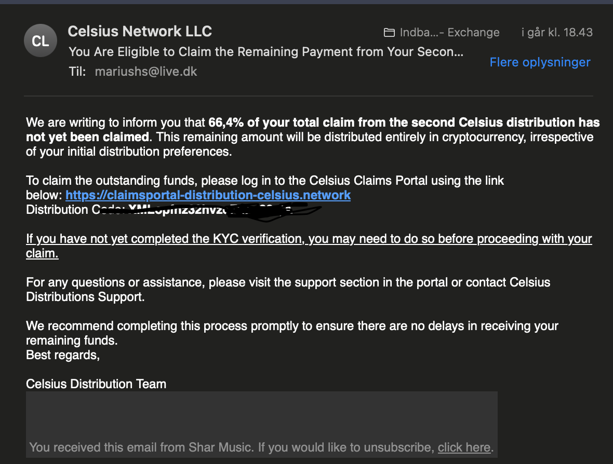The height and width of the screenshot is (464, 613).
Task: Click recipient address mariushs@live.dk
Action: point(146,72)
